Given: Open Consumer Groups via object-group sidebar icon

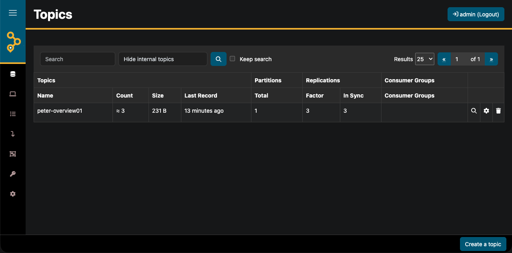Looking at the screenshot, I should coord(13,154).
